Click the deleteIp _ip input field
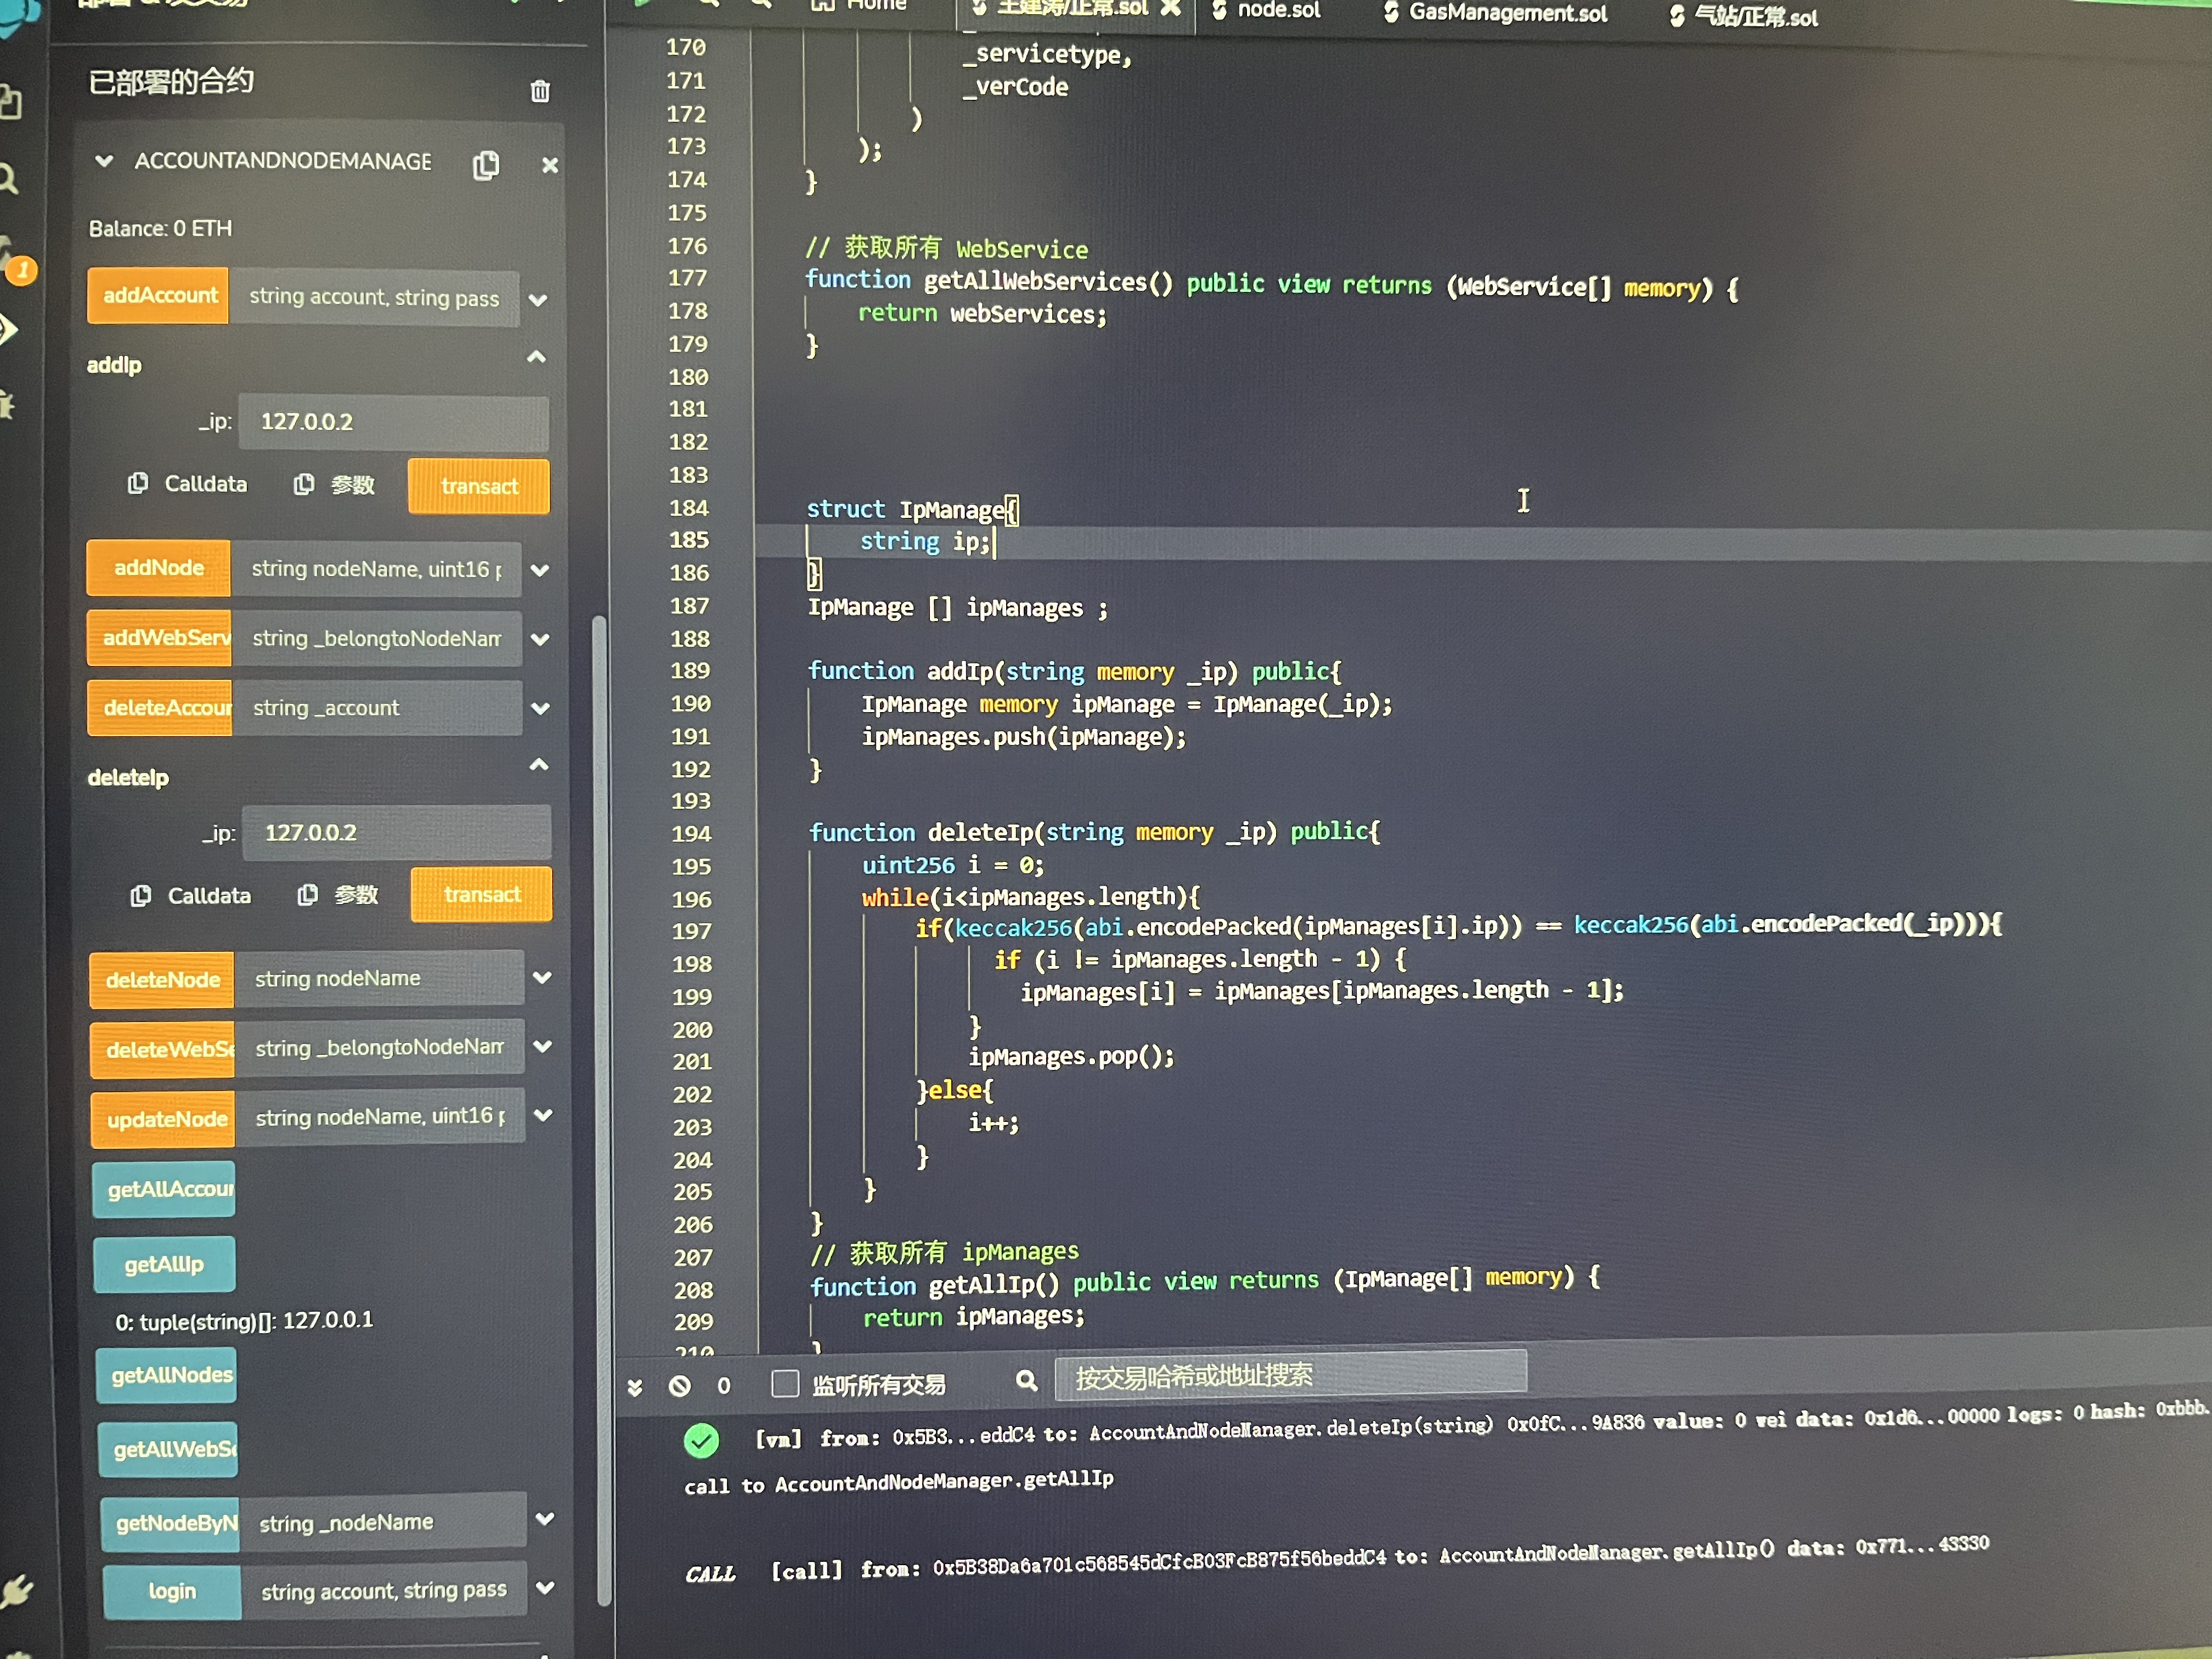This screenshot has width=2212, height=1659. click(396, 833)
